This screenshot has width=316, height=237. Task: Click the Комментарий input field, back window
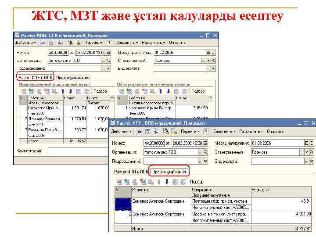(78, 151)
